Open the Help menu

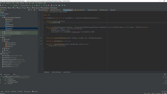tap(45, 3)
